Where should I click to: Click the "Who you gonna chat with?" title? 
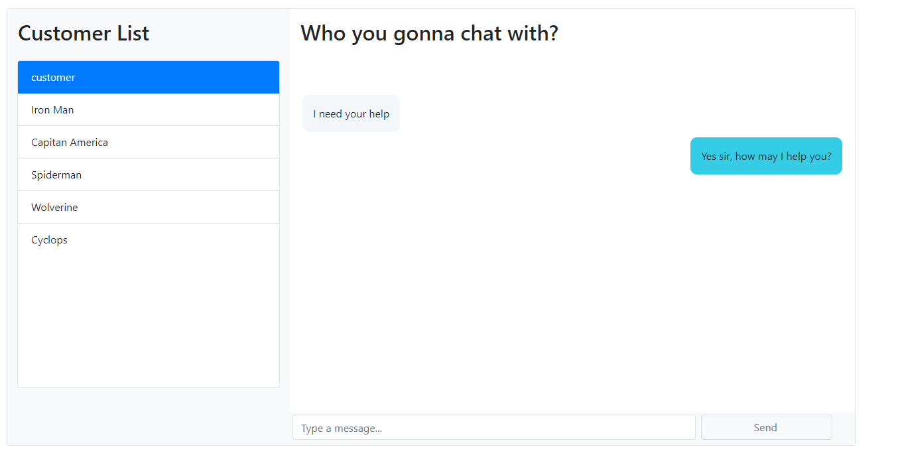coord(430,33)
